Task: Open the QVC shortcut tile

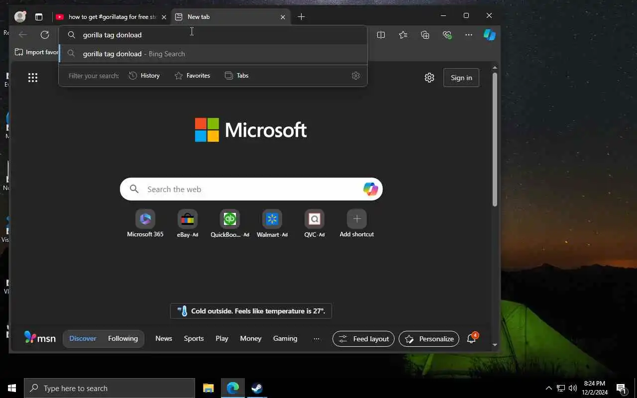Action: click(x=315, y=223)
